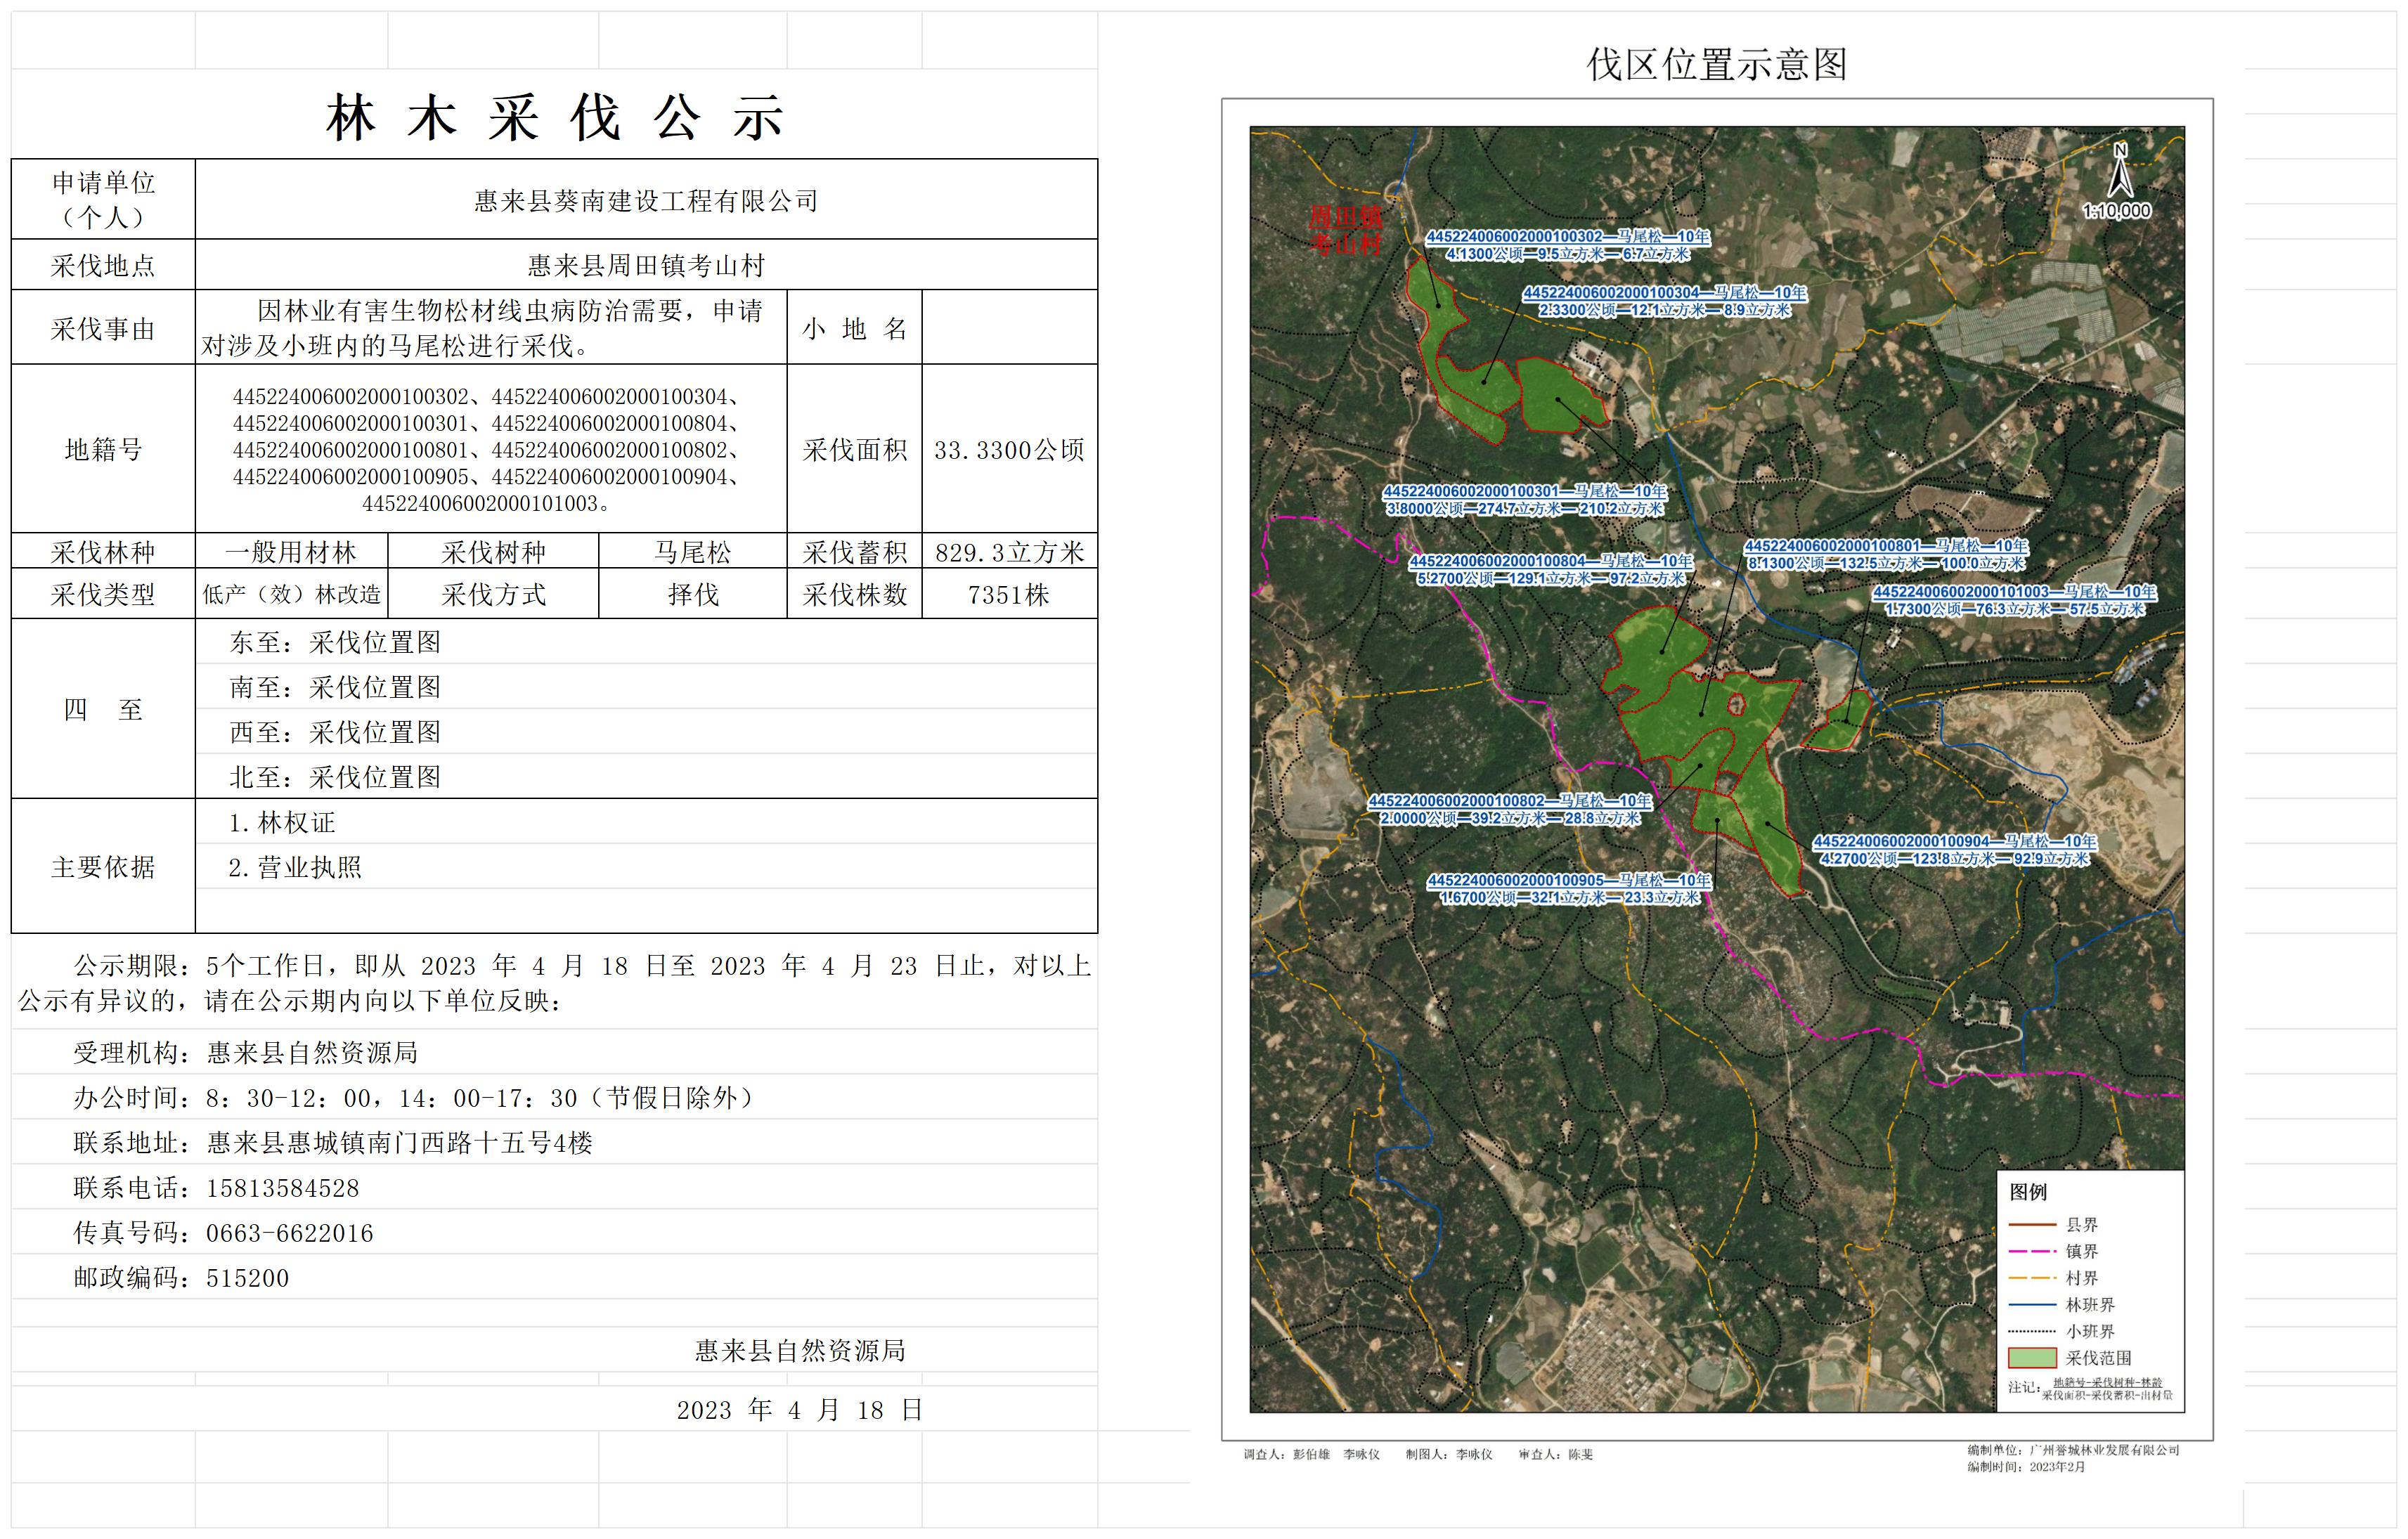Viewport: 2408px width, 1539px height.
Task: Click the 择伐 felling method cell
Action: pos(693,595)
